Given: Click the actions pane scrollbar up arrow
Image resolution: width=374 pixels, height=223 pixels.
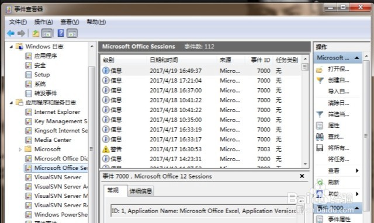Looking at the screenshot, I should coord(366,56).
